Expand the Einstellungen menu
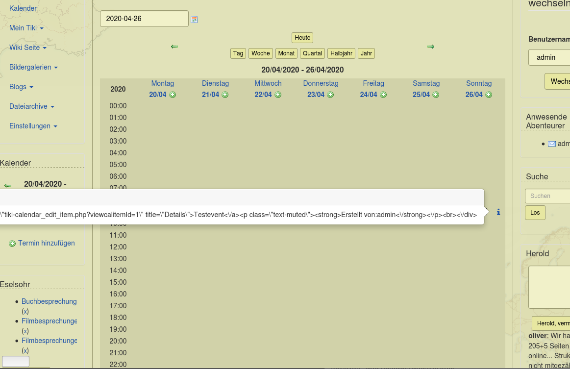The height and width of the screenshot is (369, 570). pos(33,126)
